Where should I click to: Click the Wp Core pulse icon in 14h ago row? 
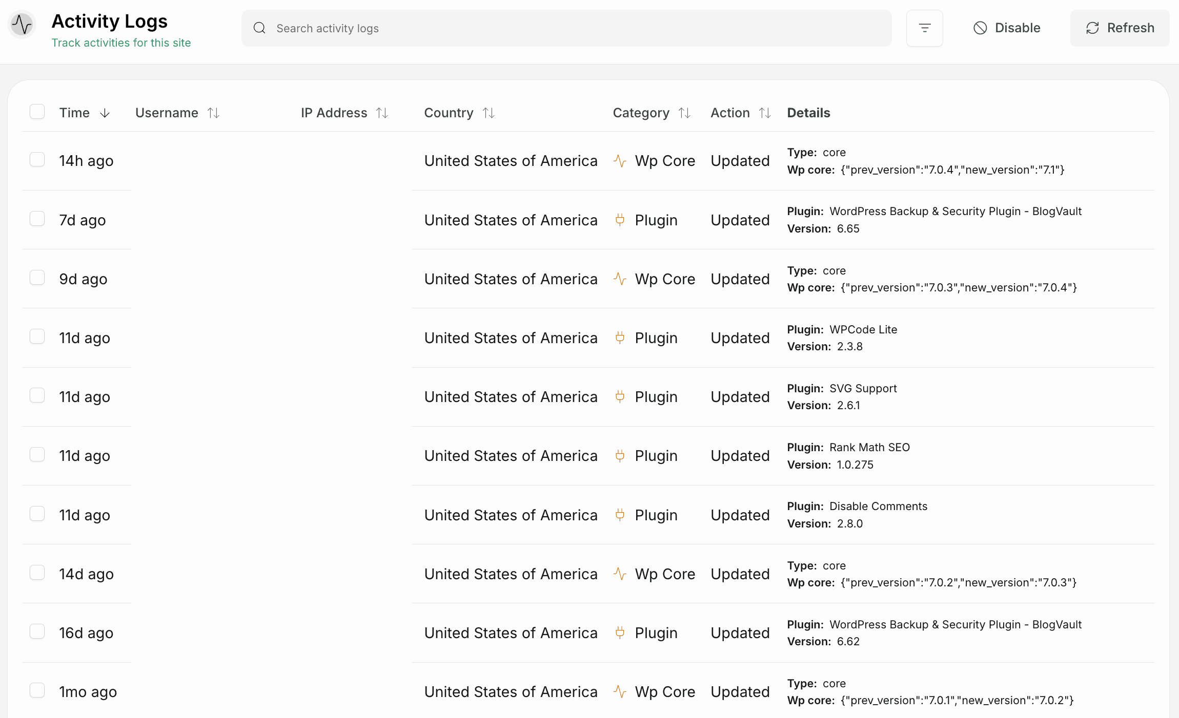click(620, 161)
